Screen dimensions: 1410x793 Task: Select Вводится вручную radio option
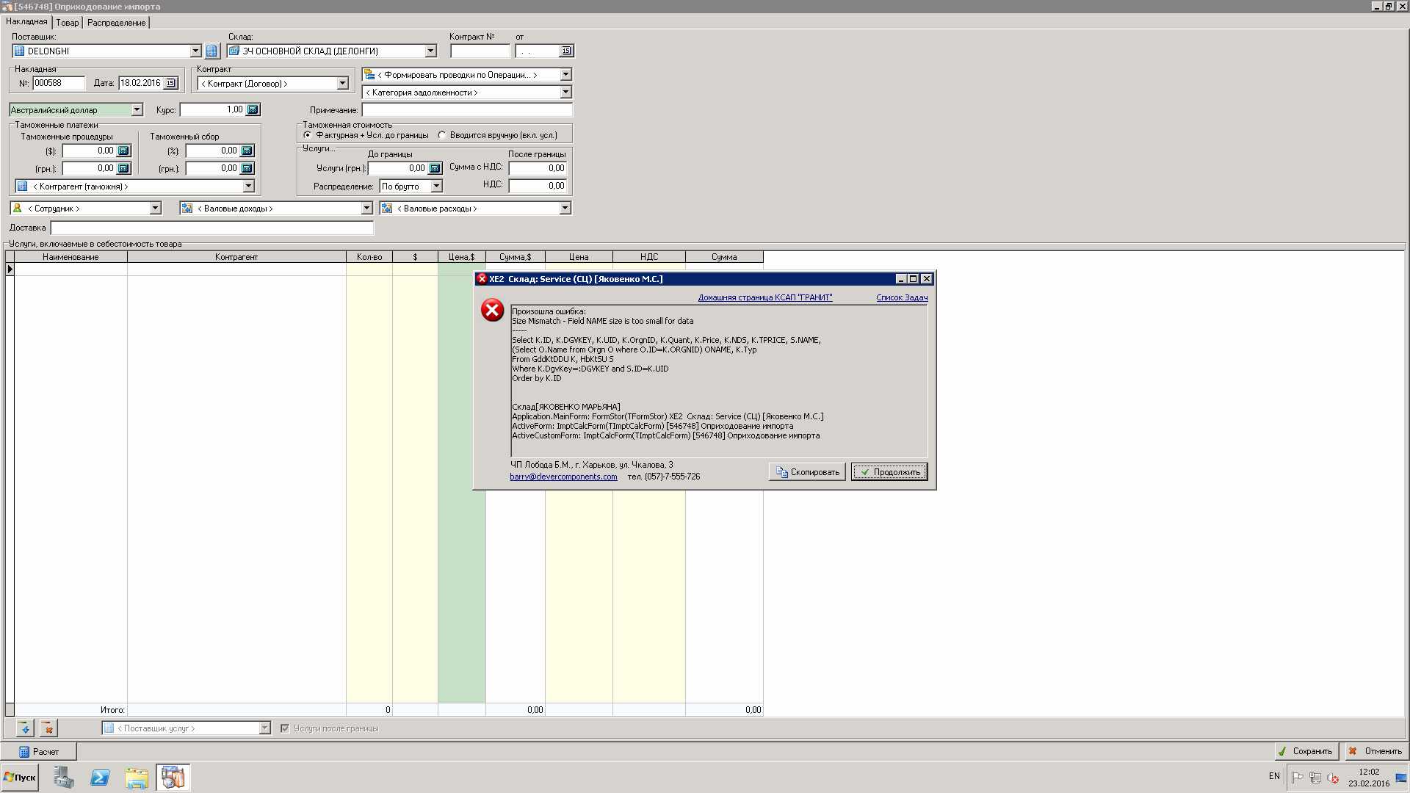441,135
